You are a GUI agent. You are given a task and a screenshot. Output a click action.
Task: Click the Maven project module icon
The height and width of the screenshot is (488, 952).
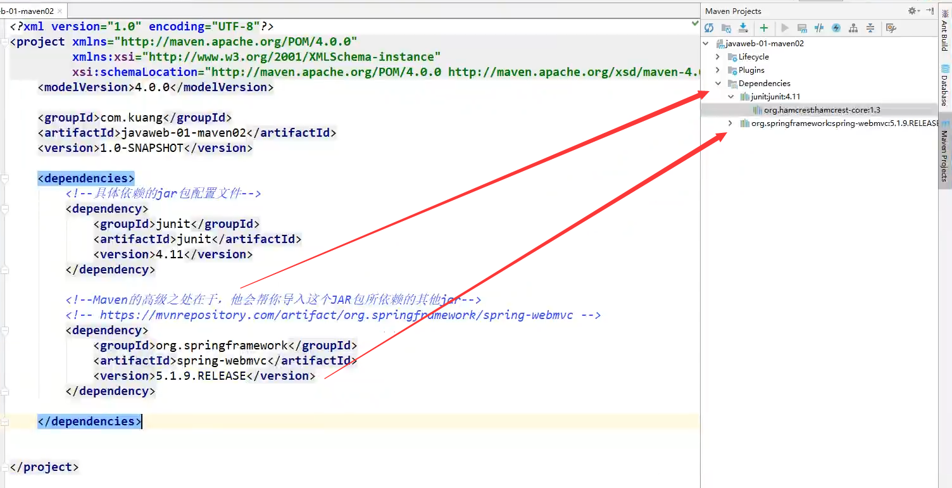point(720,44)
